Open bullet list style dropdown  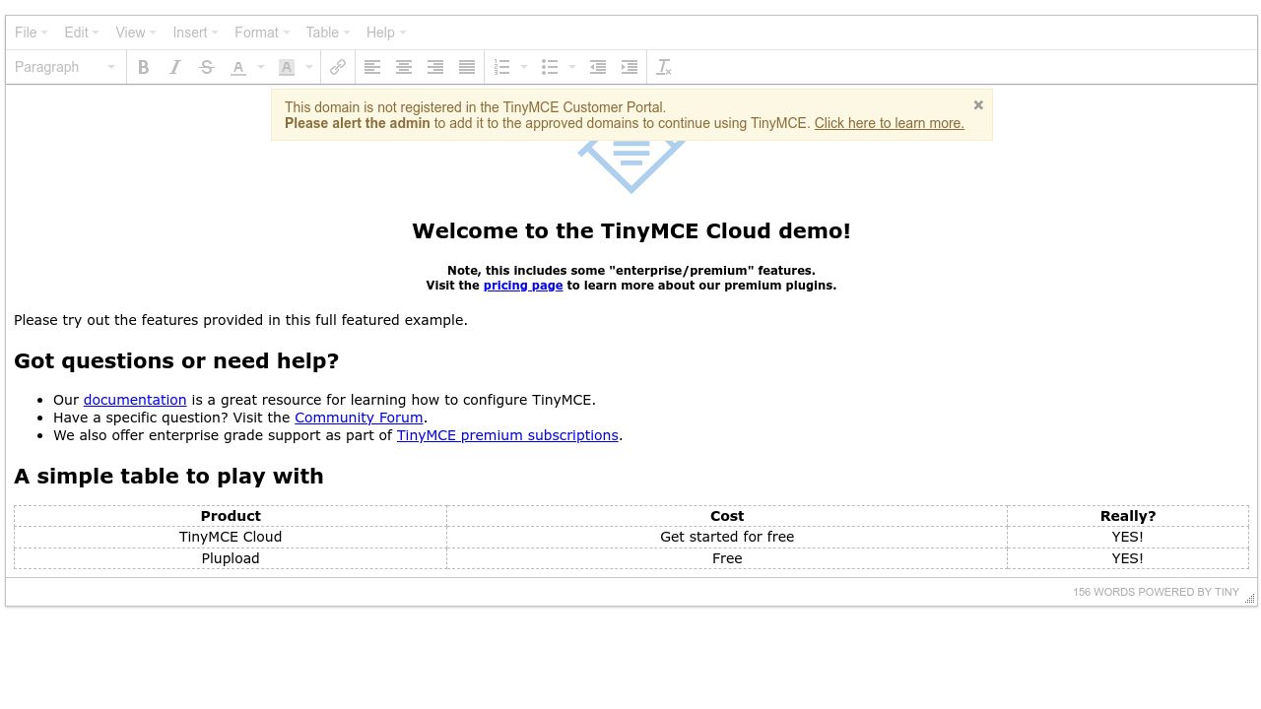coord(572,67)
